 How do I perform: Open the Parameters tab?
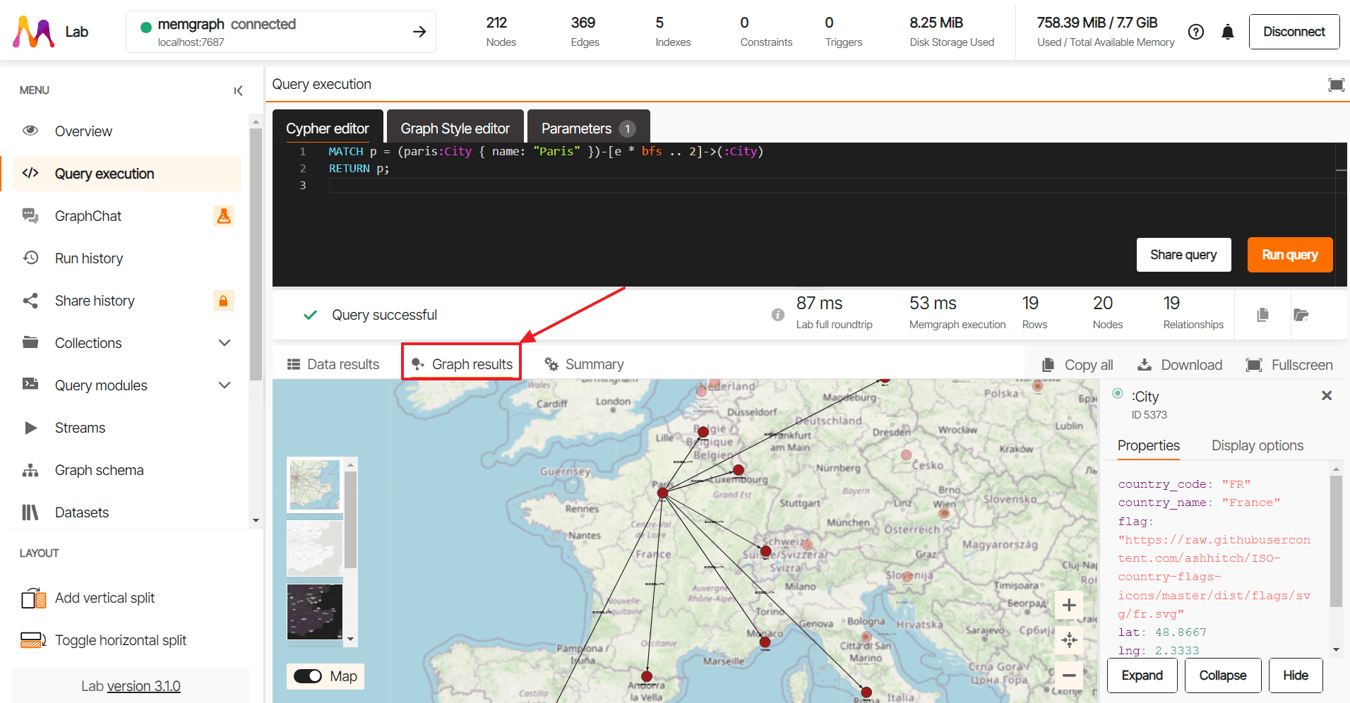(x=588, y=128)
